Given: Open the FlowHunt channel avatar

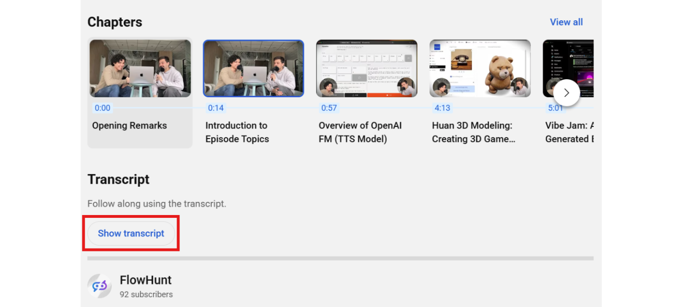Looking at the screenshot, I should 99,286.
